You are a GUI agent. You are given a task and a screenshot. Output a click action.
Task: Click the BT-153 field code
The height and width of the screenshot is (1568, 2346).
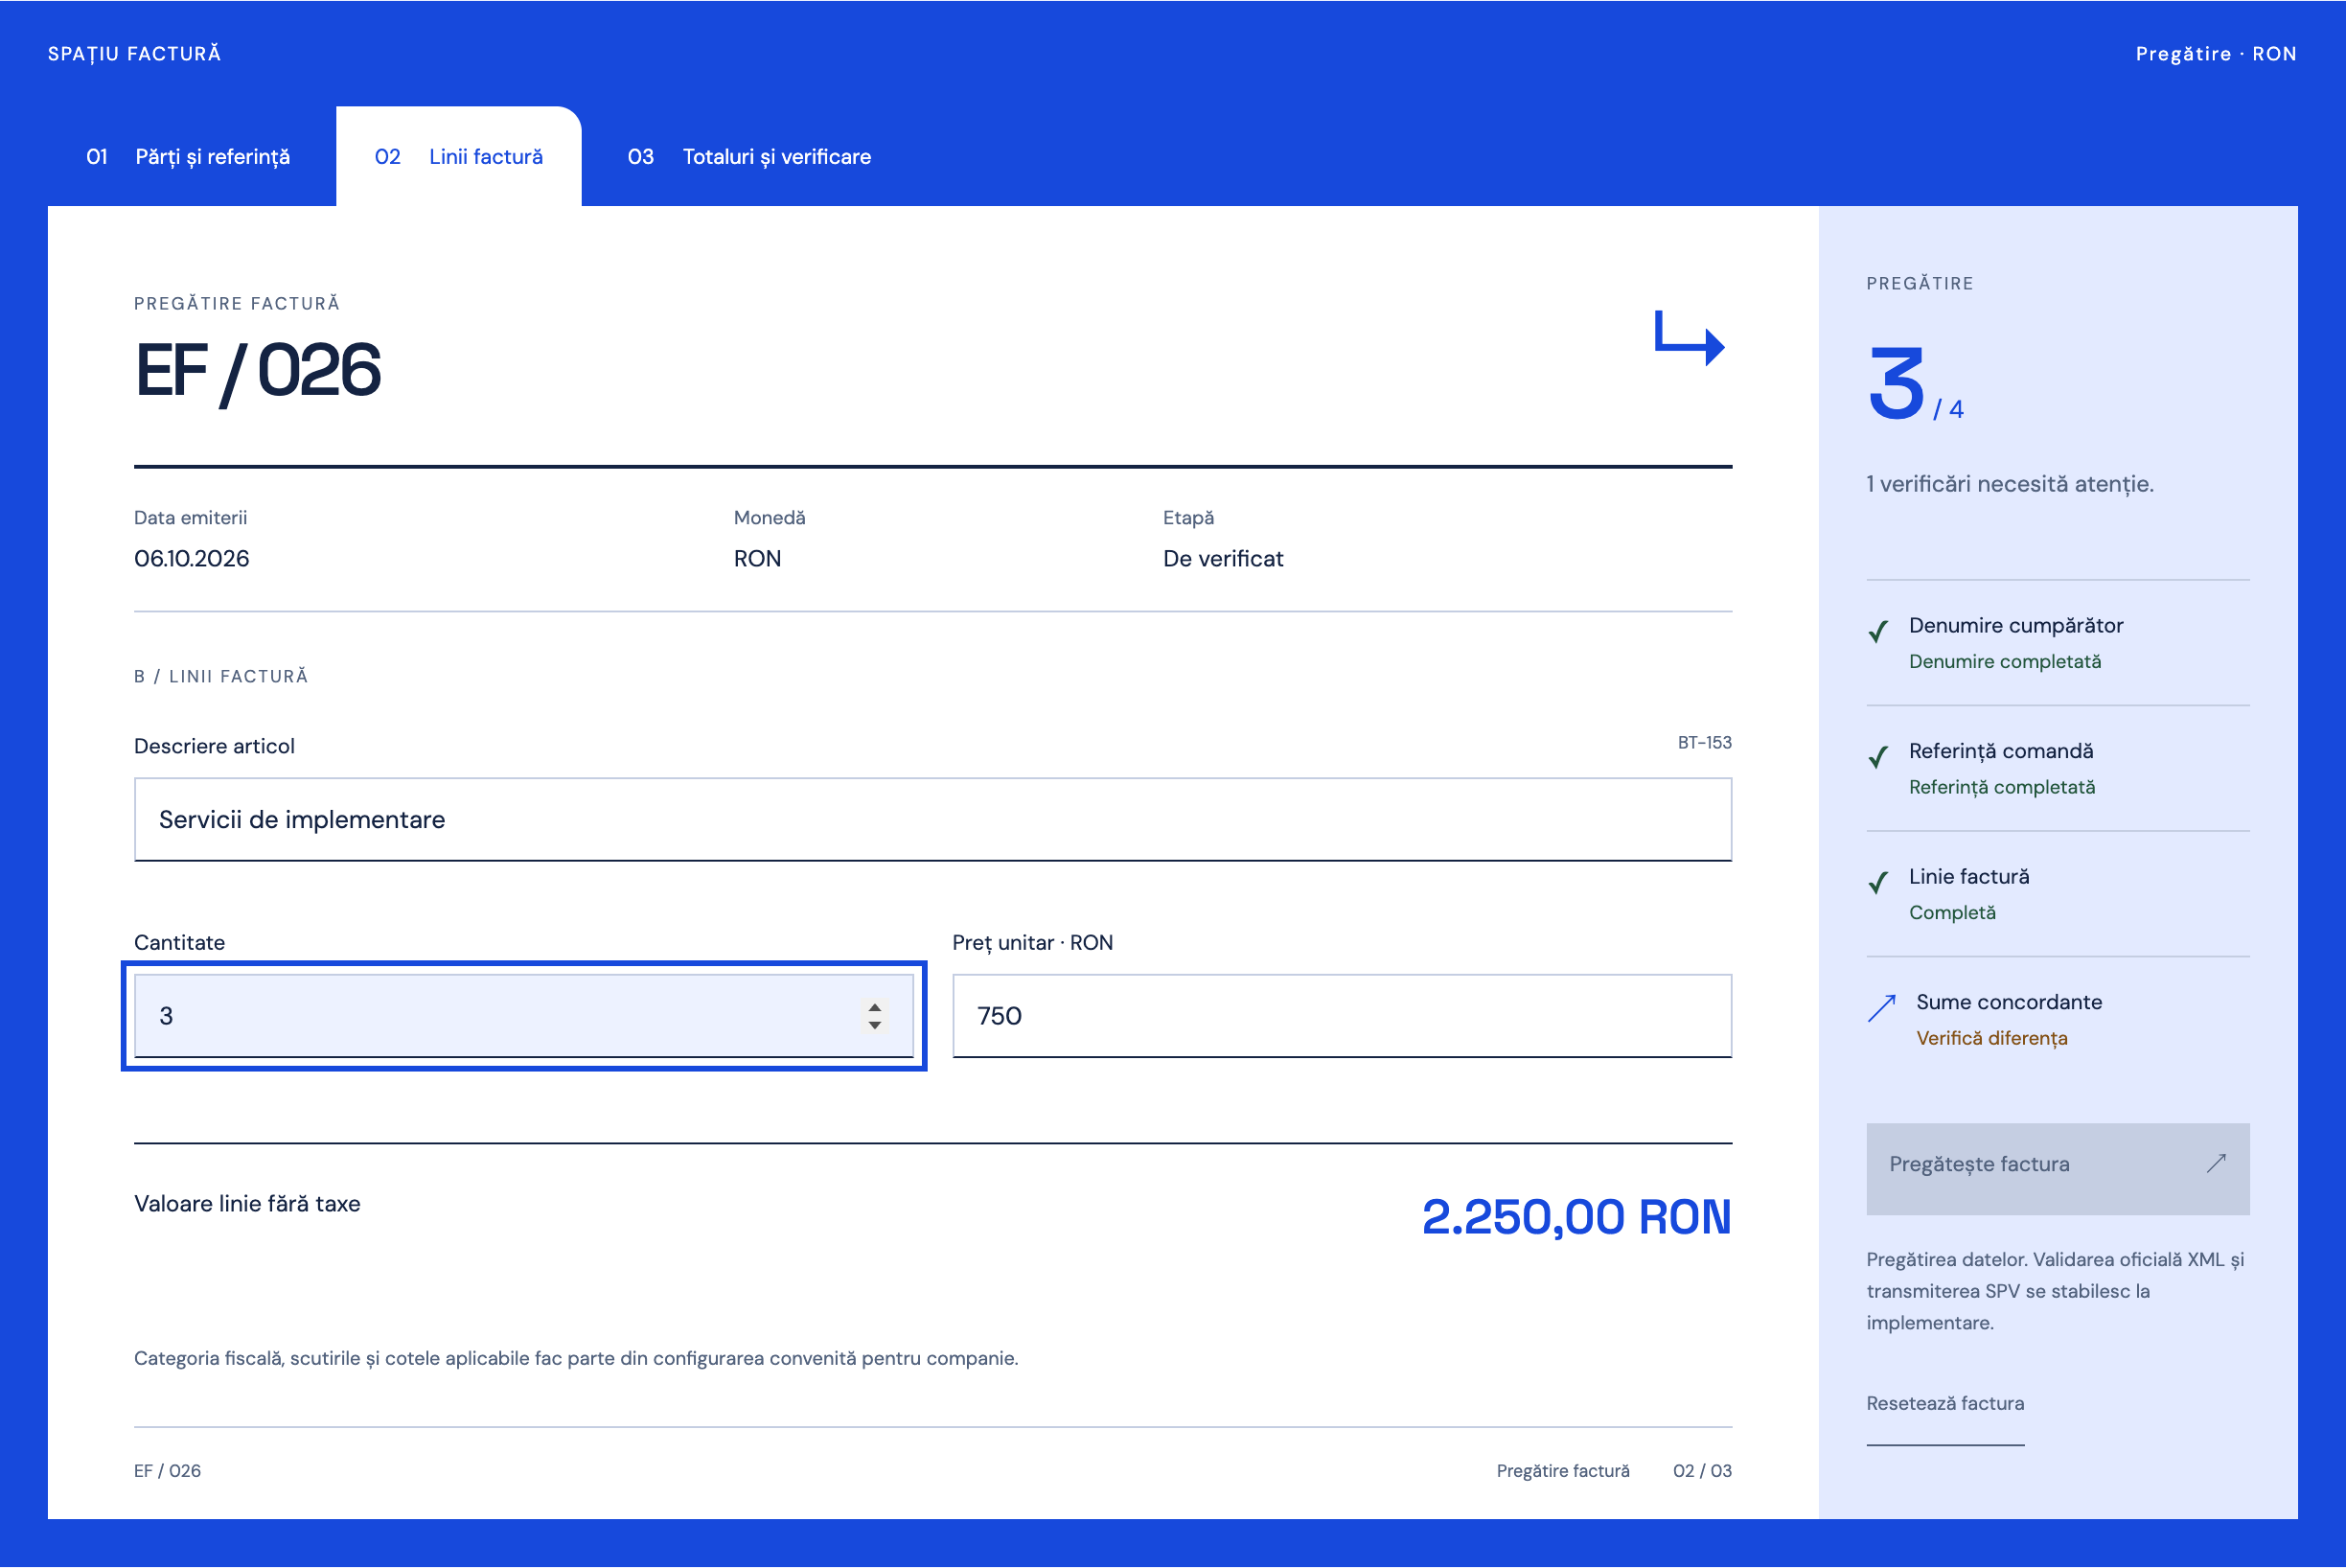[x=1705, y=743]
